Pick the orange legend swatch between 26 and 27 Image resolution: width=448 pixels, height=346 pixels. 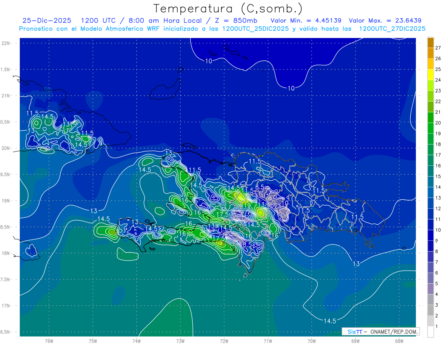pyautogui.click(x=430, y=53)
